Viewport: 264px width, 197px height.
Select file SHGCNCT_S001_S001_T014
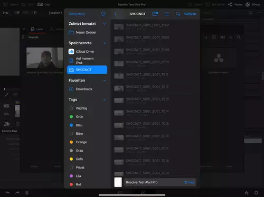155,113
